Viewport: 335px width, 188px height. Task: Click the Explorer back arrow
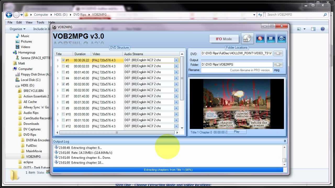tap(9, 15)
